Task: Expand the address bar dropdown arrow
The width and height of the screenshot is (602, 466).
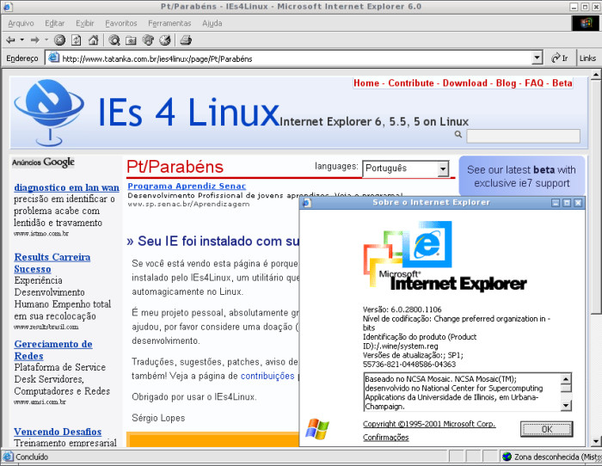Action: point(537,58)
